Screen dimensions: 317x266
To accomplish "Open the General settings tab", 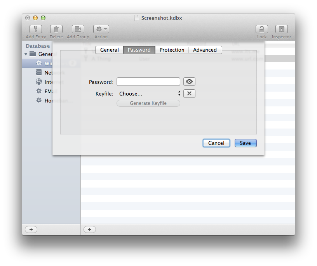I will click(110, 50).
